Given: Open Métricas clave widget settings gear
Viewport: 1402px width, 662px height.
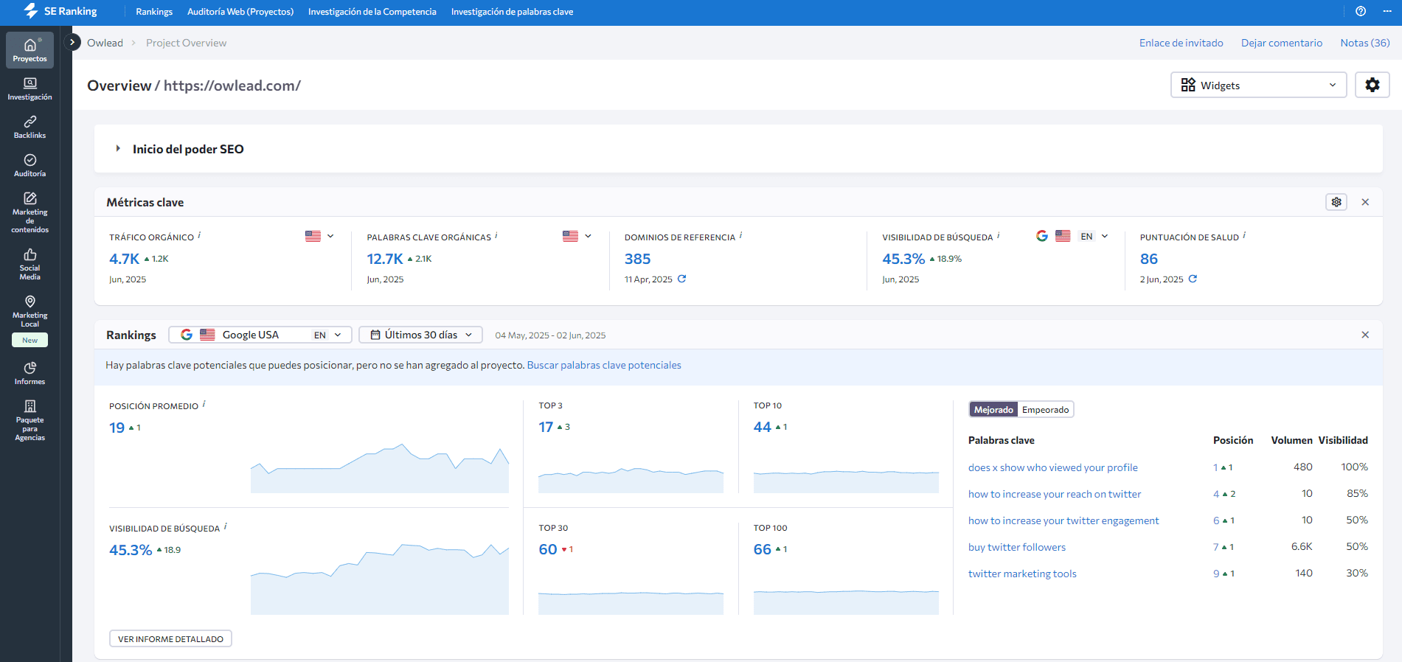Looking at the screenshot, I should pyautogui.click(x=1336, y=202).
